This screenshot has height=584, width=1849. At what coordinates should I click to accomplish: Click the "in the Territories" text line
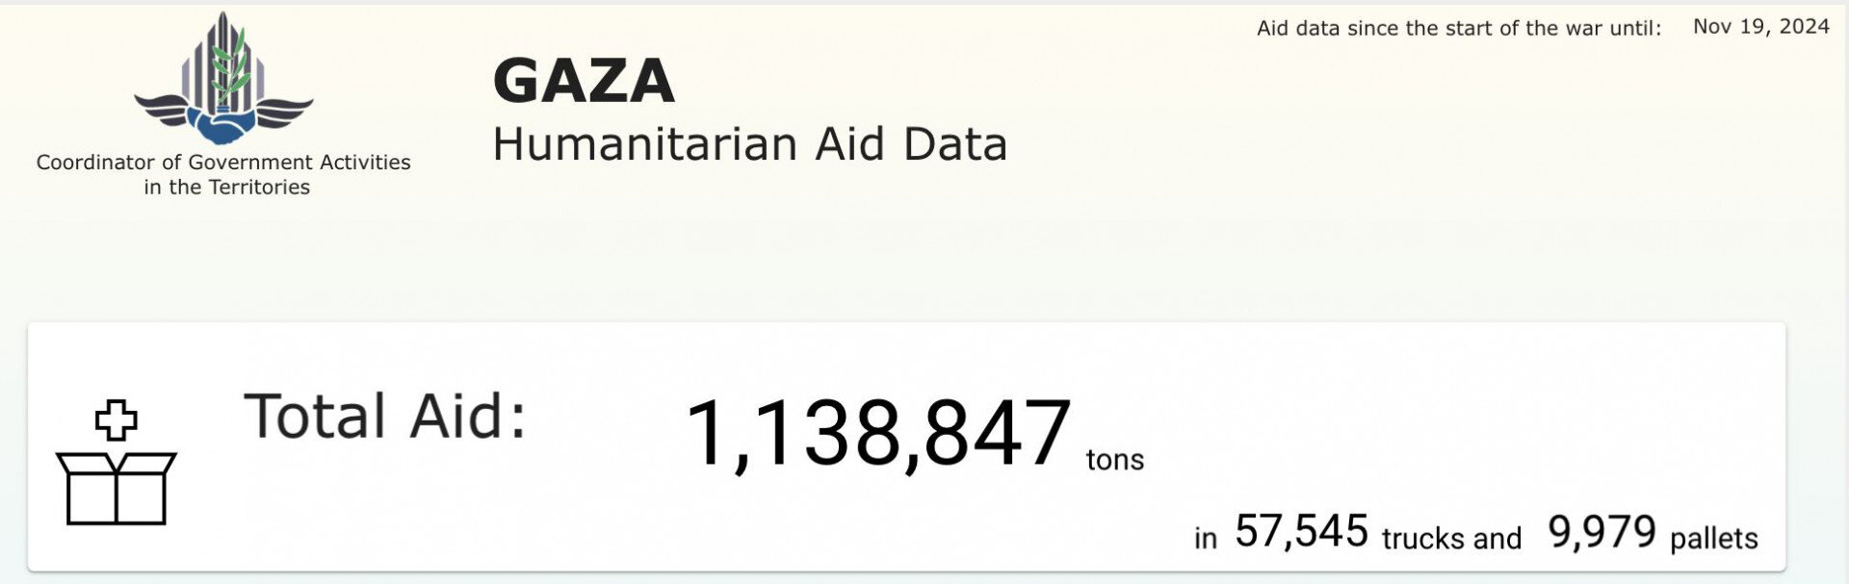pos(227,188)
